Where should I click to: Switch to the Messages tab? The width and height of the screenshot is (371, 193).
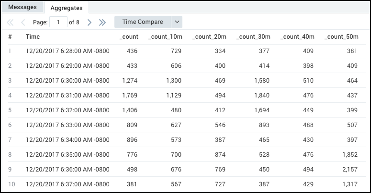coord(22,7)
